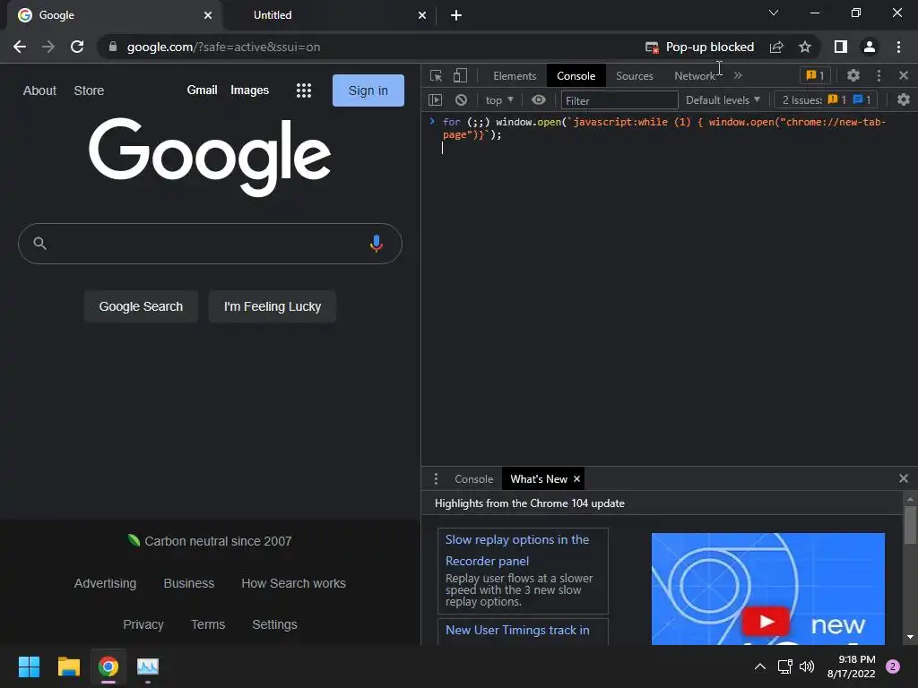Search by voice with the microphone icon
Screen dimensions: 918x688
(x=377, y=244)
